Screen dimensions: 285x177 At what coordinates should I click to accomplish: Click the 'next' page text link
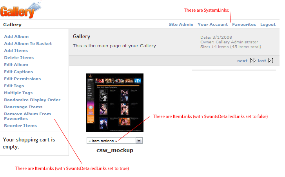(x=242, y=61)
